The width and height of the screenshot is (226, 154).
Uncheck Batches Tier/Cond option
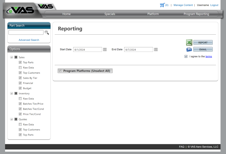click(x=20, y=109)
